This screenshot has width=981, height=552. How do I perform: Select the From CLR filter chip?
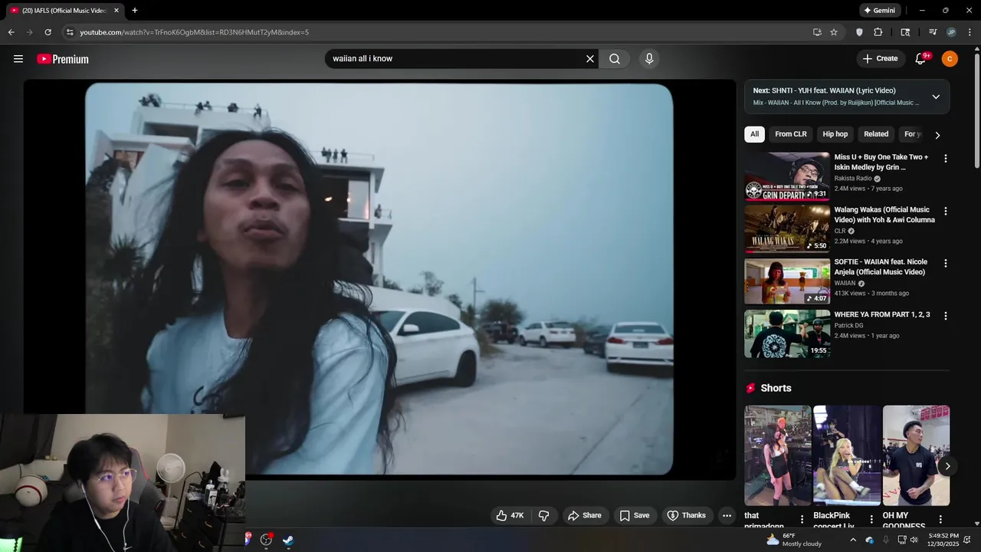click(790, 134)
